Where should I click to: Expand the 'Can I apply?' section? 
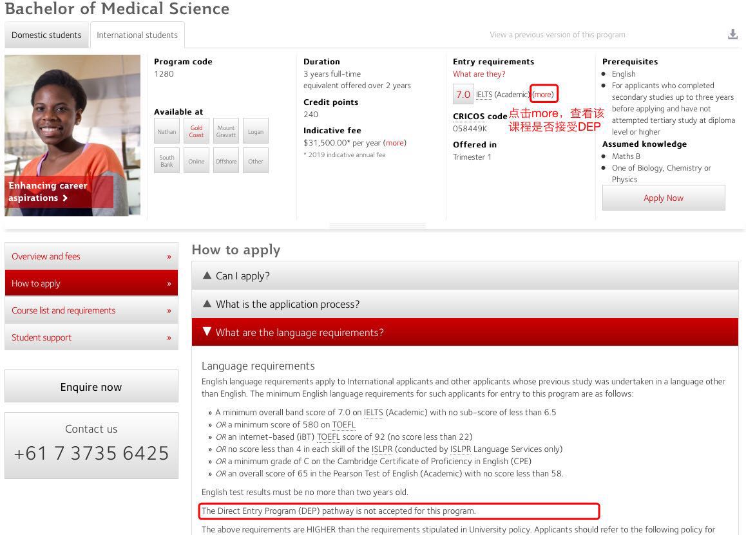[464, 276]
